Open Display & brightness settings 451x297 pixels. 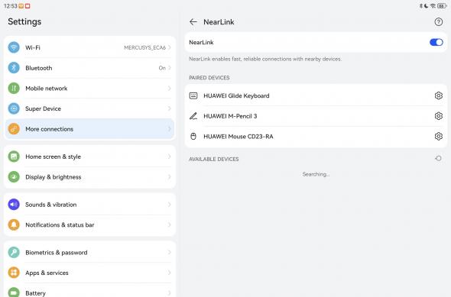(89, 177)
